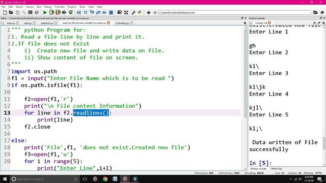Click the 'else:' line in editor
326x183 pixels.
[19, 140]
